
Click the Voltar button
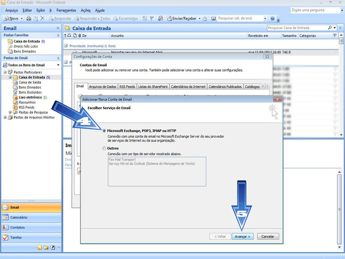click(x=220, y=236)
